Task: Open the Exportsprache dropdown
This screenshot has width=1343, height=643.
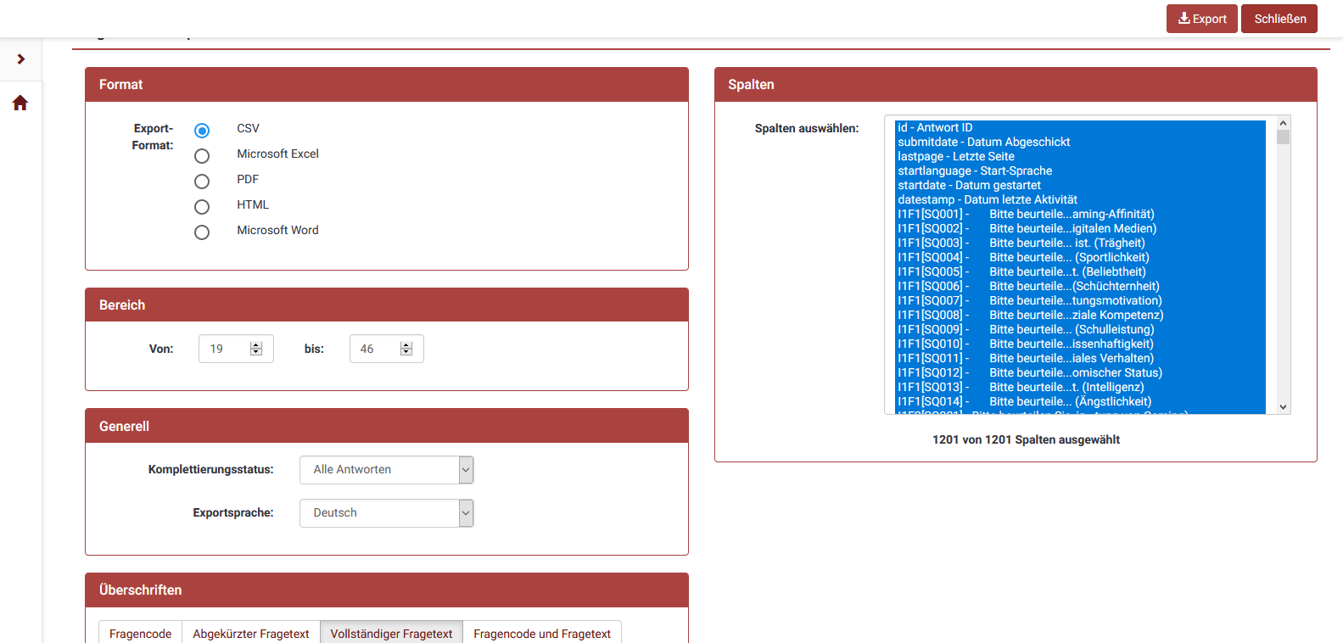Action: (x=386, y=513)
